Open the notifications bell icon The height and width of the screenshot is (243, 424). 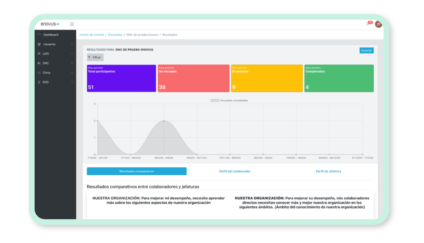coord(367,24)
